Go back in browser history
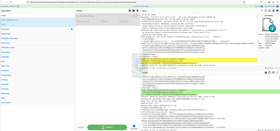 pos(2,2)
